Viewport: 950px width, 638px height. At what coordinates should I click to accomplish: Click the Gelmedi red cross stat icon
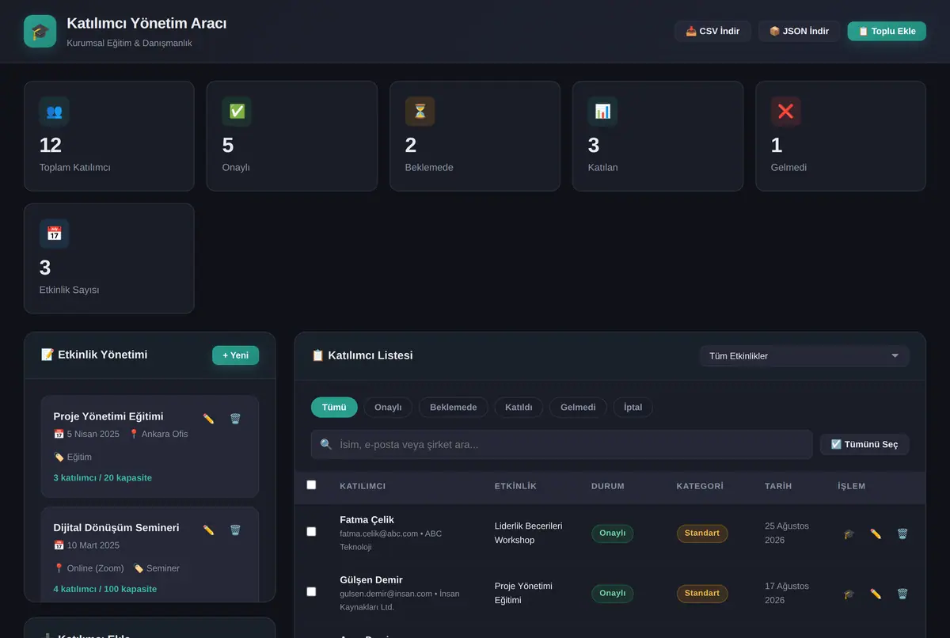pos(786,112)
